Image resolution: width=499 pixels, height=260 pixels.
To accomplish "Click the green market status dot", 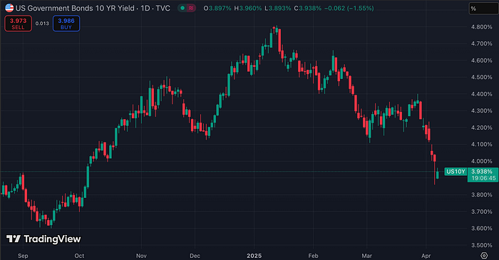I will 182,9.
